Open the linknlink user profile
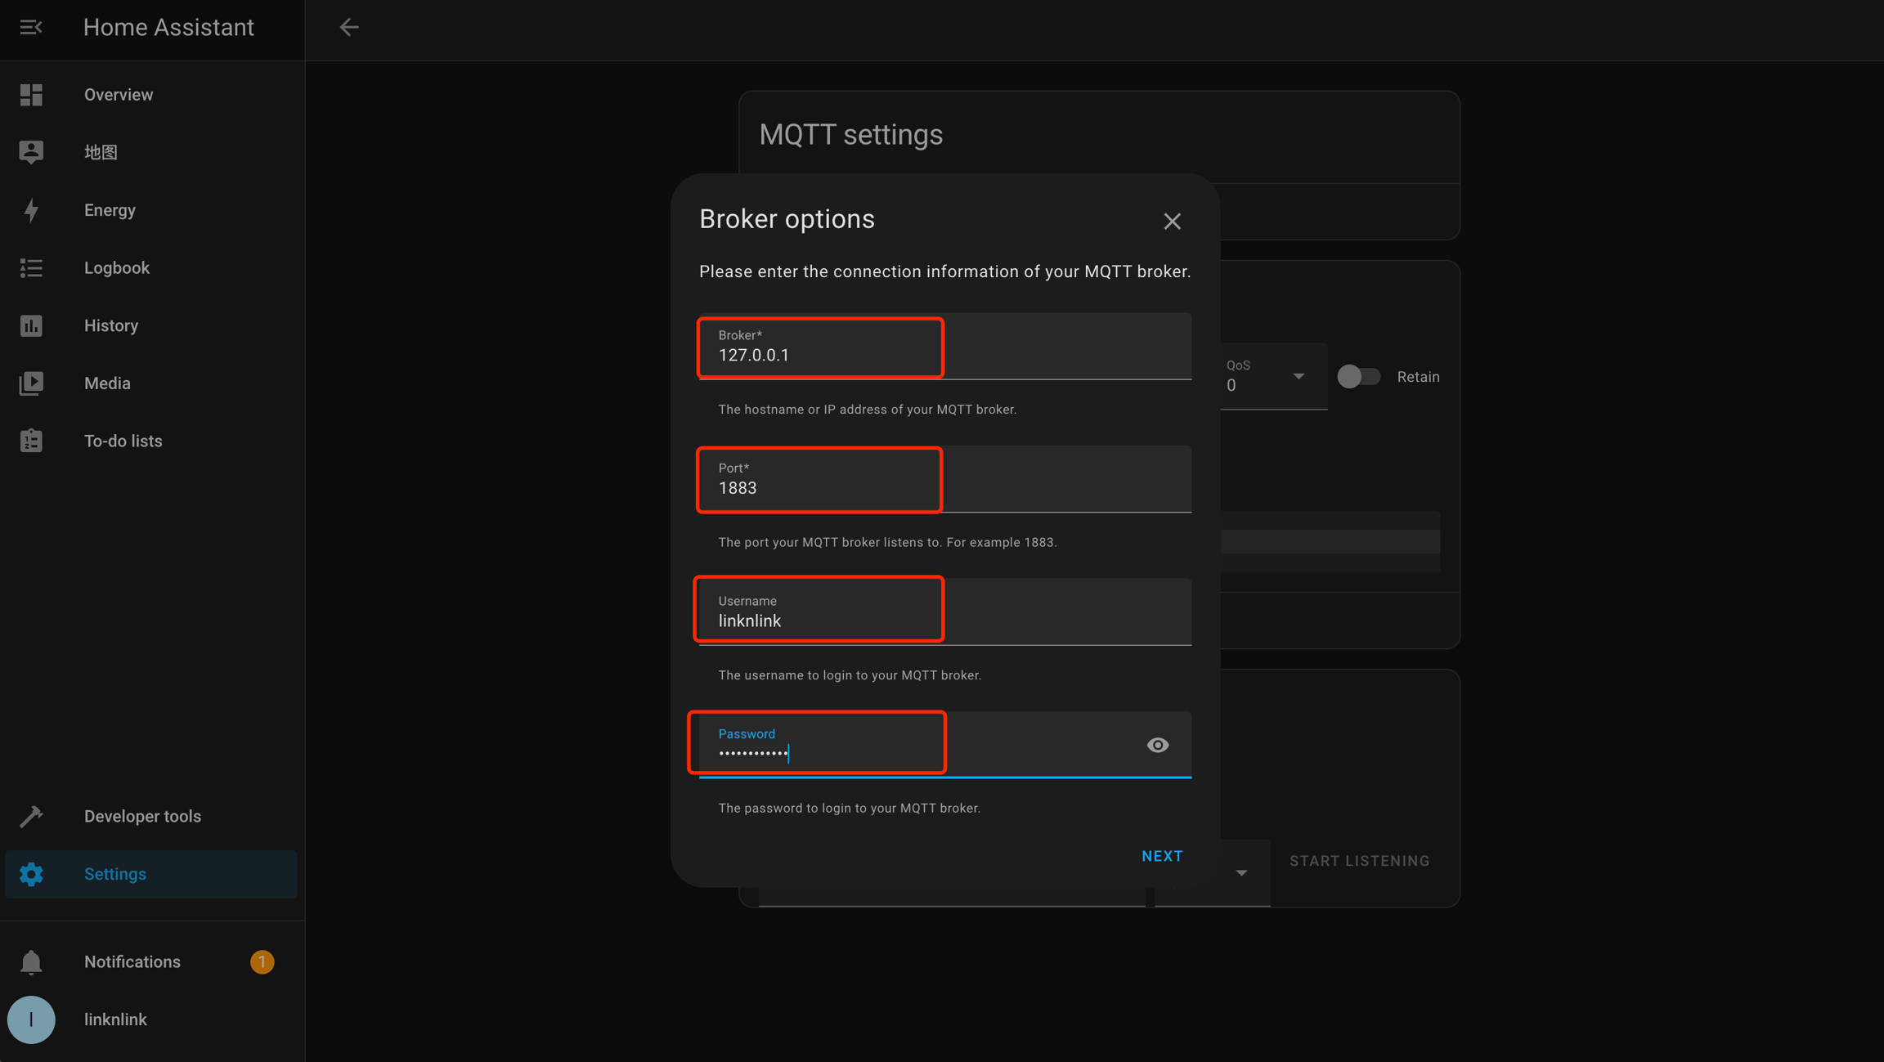 click(114, 1019)
